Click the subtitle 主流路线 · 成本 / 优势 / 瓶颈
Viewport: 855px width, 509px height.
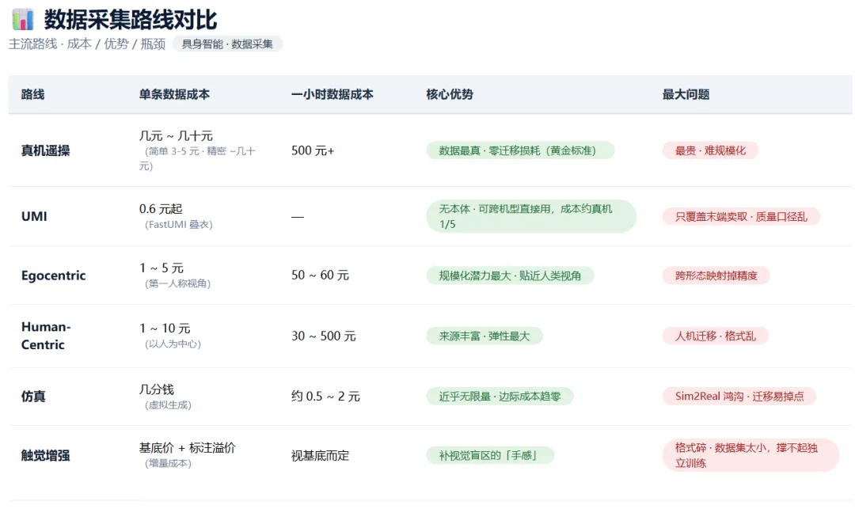click(87, 44)
